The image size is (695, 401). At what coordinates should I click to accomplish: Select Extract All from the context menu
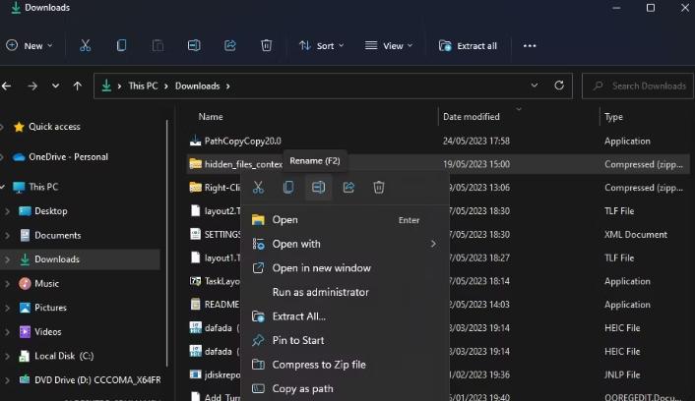click(298, 316)
